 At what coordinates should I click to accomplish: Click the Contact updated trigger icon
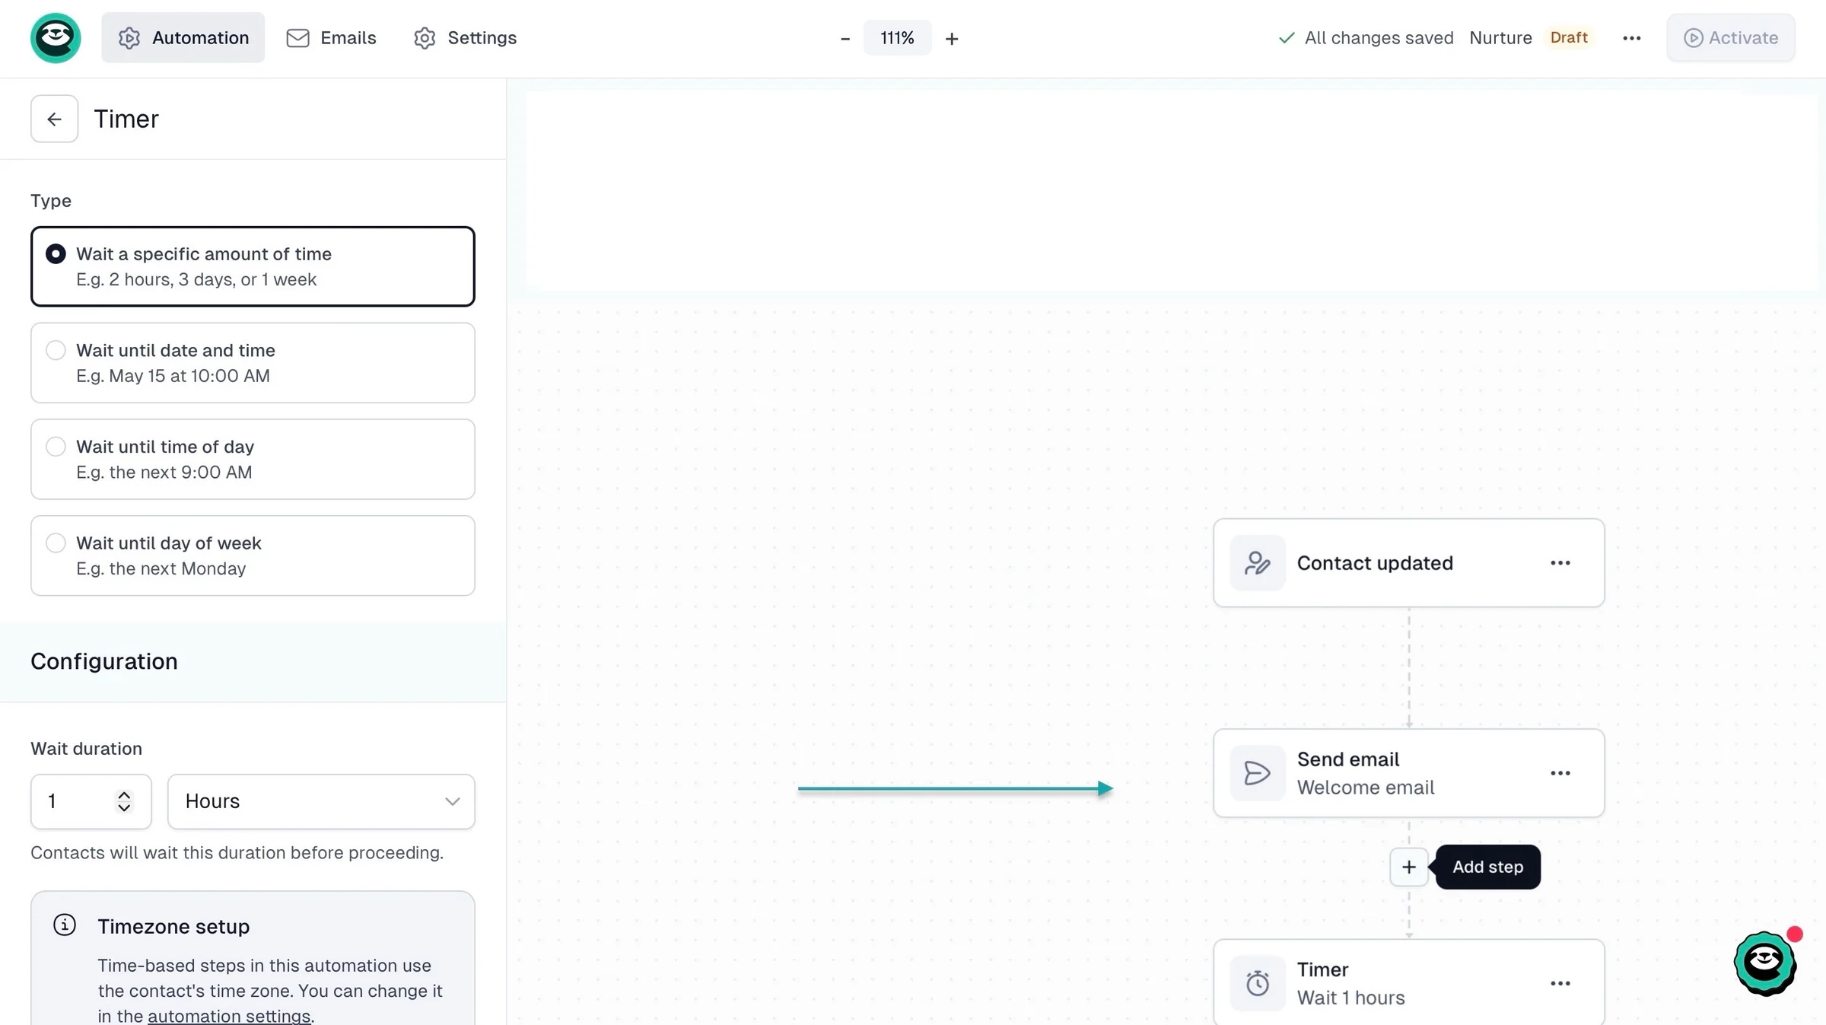tap(1257, 563)
